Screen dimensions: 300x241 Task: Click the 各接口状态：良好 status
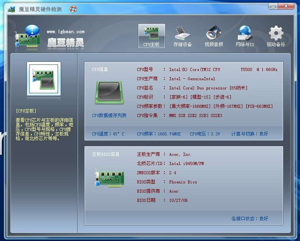[x=250, y=219]
